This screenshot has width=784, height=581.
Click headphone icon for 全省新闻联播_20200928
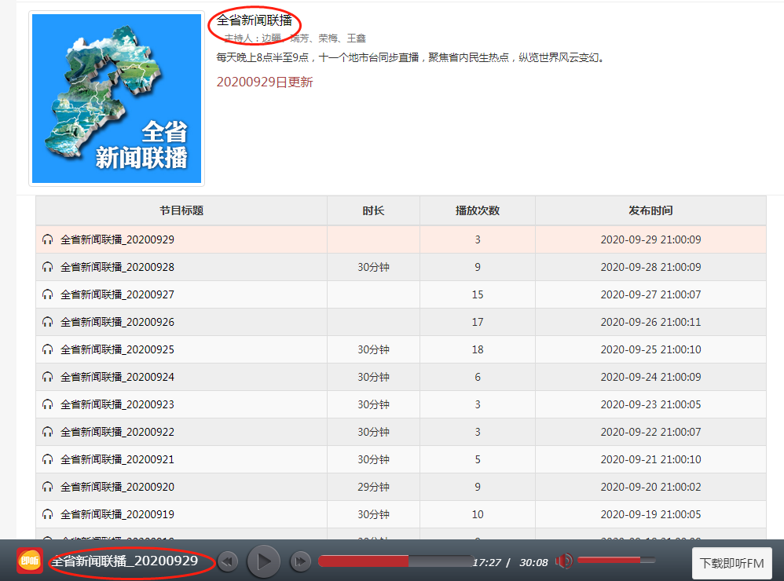48,267
